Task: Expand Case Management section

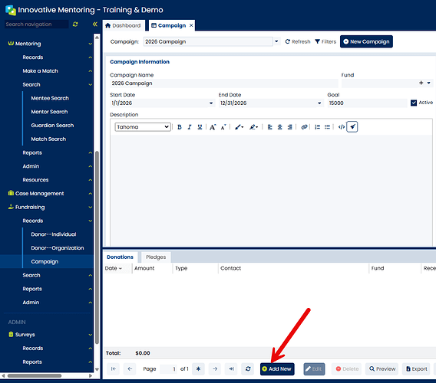Action: click(x=90, y=194)
